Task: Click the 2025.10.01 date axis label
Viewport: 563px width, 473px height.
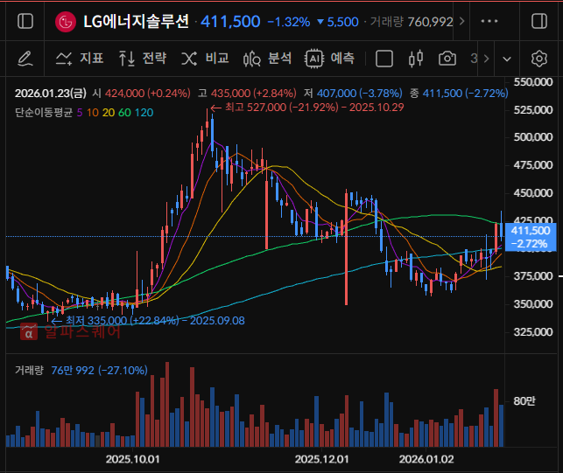Action: [x=132, y=459]
